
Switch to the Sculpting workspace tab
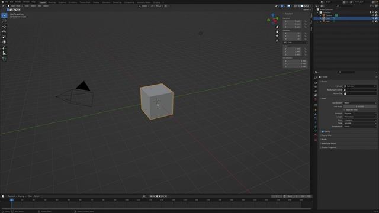pyautogui.click(x=62, y=2)
